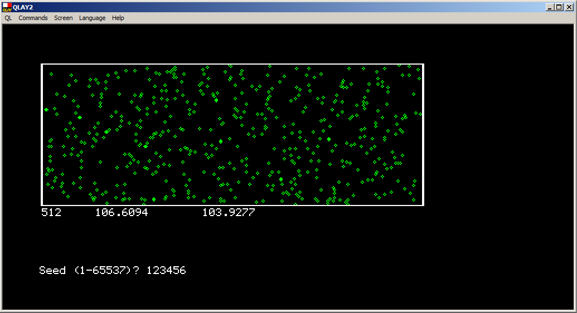Click the Seed (1-65537)? prompt text

89,270
